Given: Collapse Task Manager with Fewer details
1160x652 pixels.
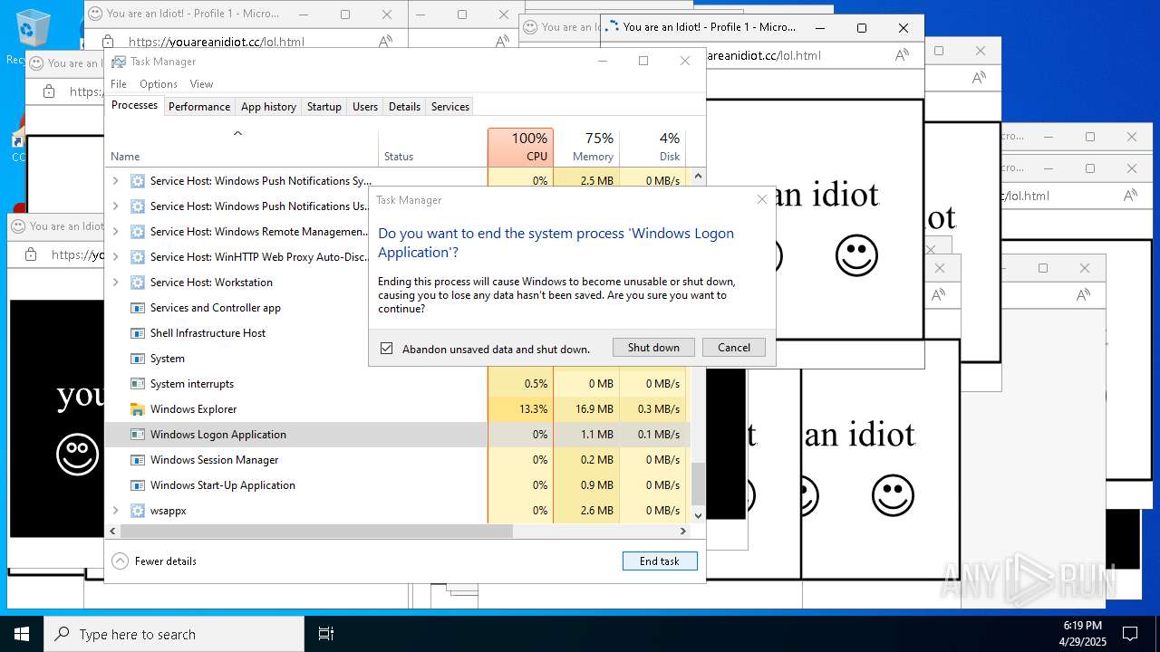Looking at the screenshot, I should click(x=154, y=561).
